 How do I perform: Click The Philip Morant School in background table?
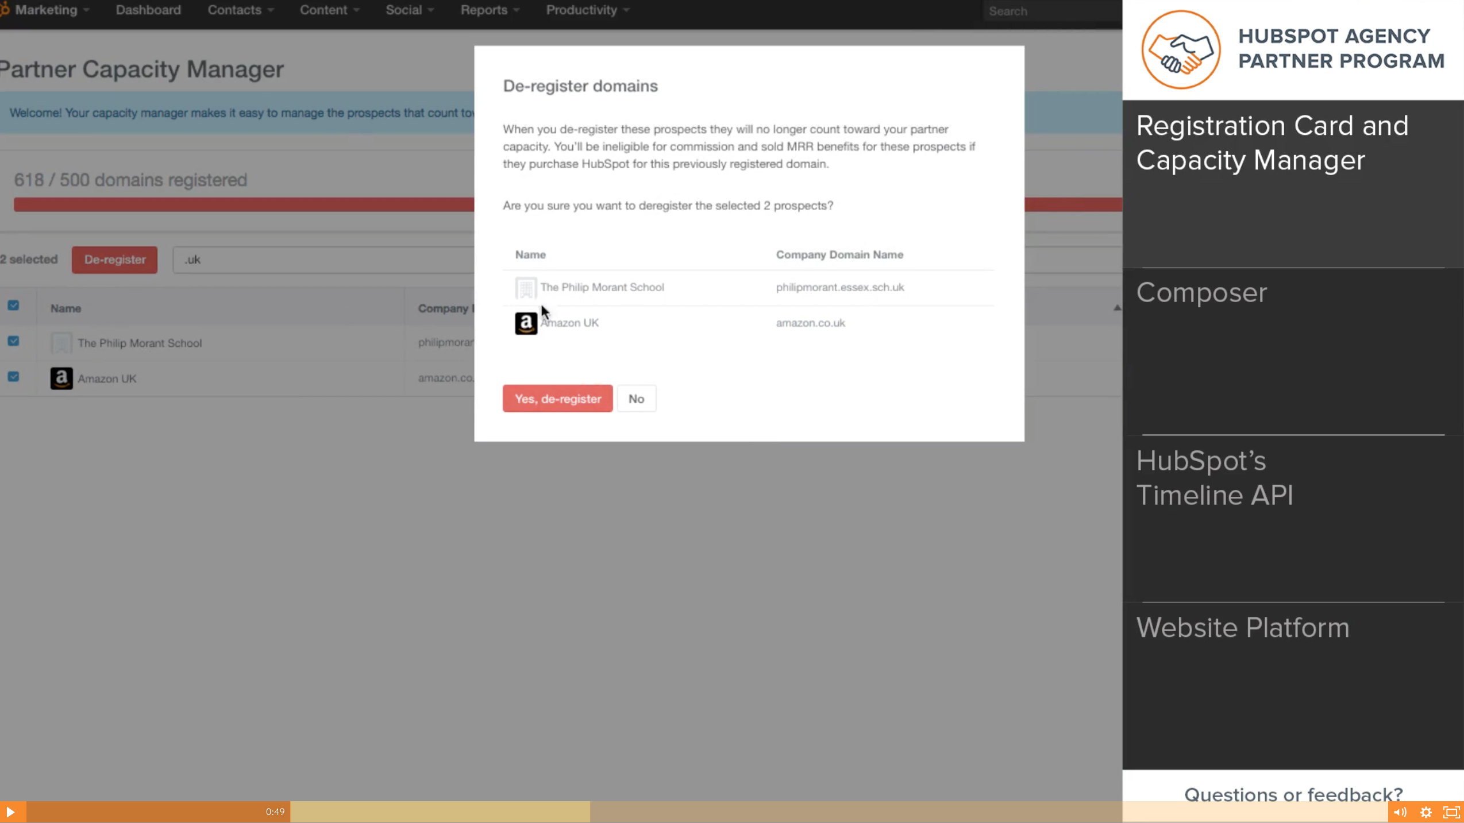point(140,343)
